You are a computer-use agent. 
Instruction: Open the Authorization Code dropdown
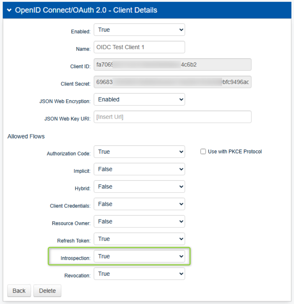coord(139,152)
